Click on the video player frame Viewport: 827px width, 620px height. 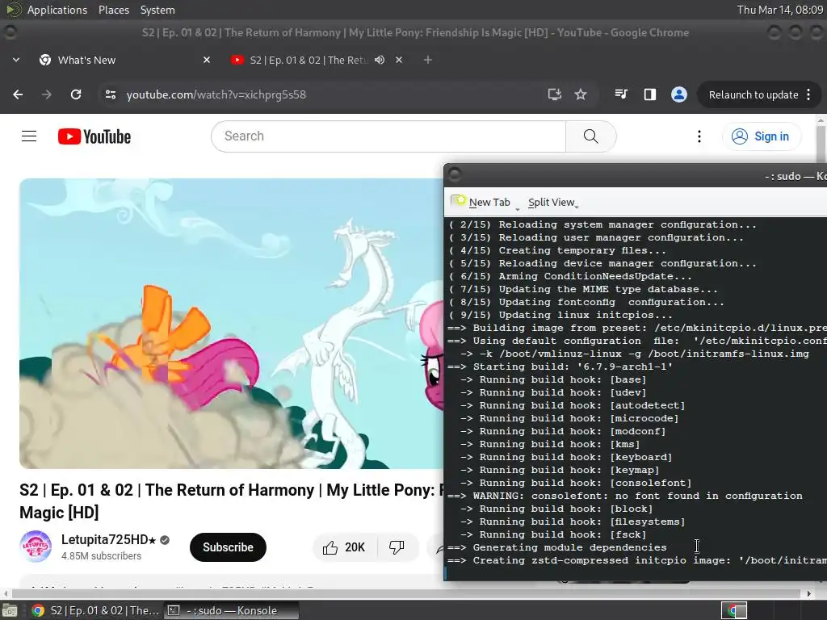pos(231,323)
